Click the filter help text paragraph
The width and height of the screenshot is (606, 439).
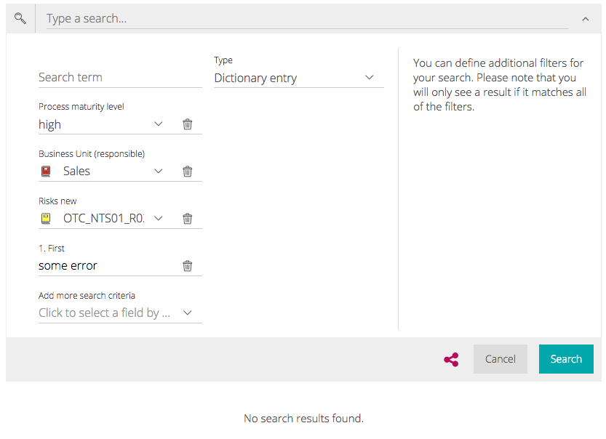coord(500,84)
